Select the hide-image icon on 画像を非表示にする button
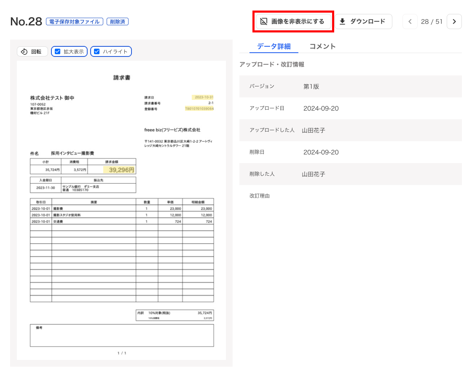472x381 pixels. click(x=264, y=21)
